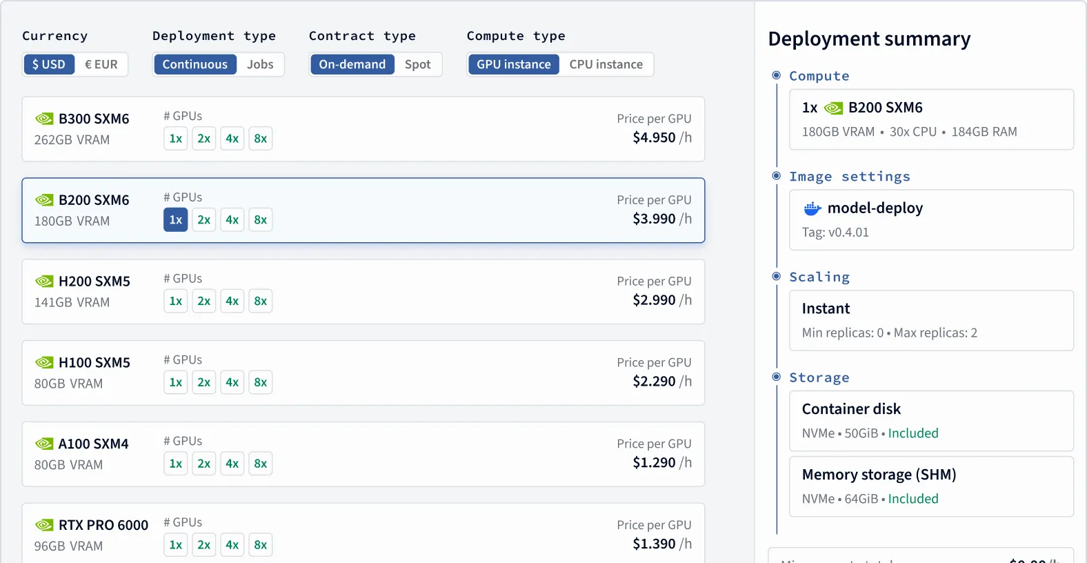
Task: Choose On-demand contract type
Action: (x=352, y=64)
